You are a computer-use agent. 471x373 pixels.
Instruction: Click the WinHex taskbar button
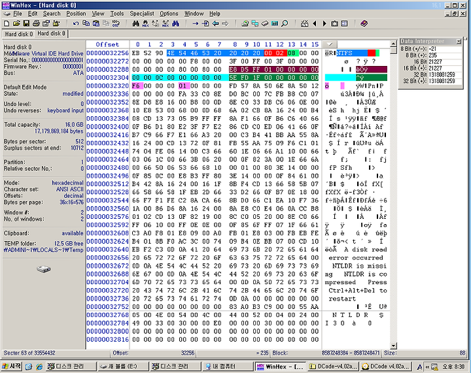(x=280, y=366)
